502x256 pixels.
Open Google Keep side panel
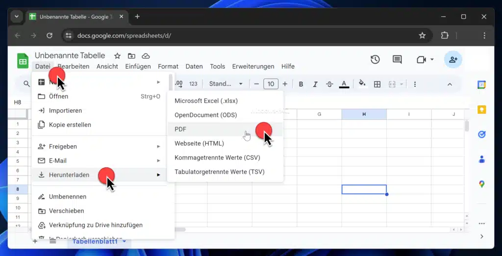(481, 109)
